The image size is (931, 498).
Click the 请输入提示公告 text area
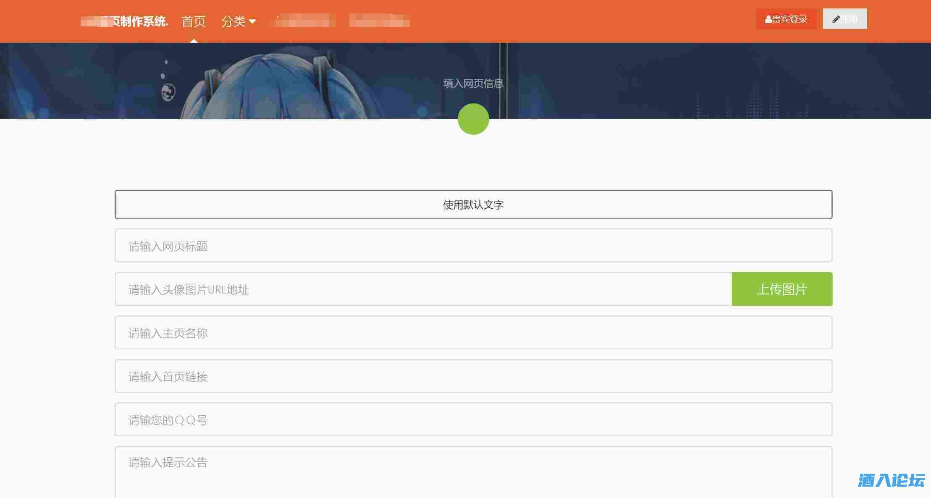tap(473, 472)
